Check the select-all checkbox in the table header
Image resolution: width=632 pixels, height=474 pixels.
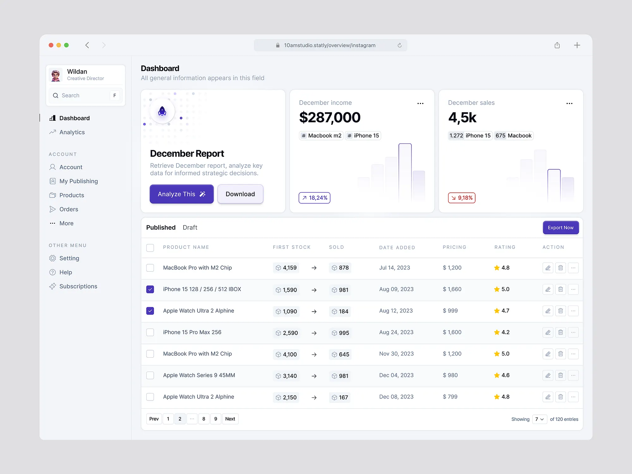(150, 248)
